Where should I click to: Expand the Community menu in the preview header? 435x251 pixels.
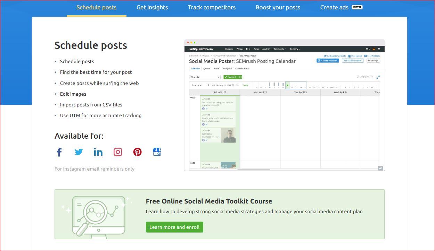pyautogui.click(x=280, y=49)
